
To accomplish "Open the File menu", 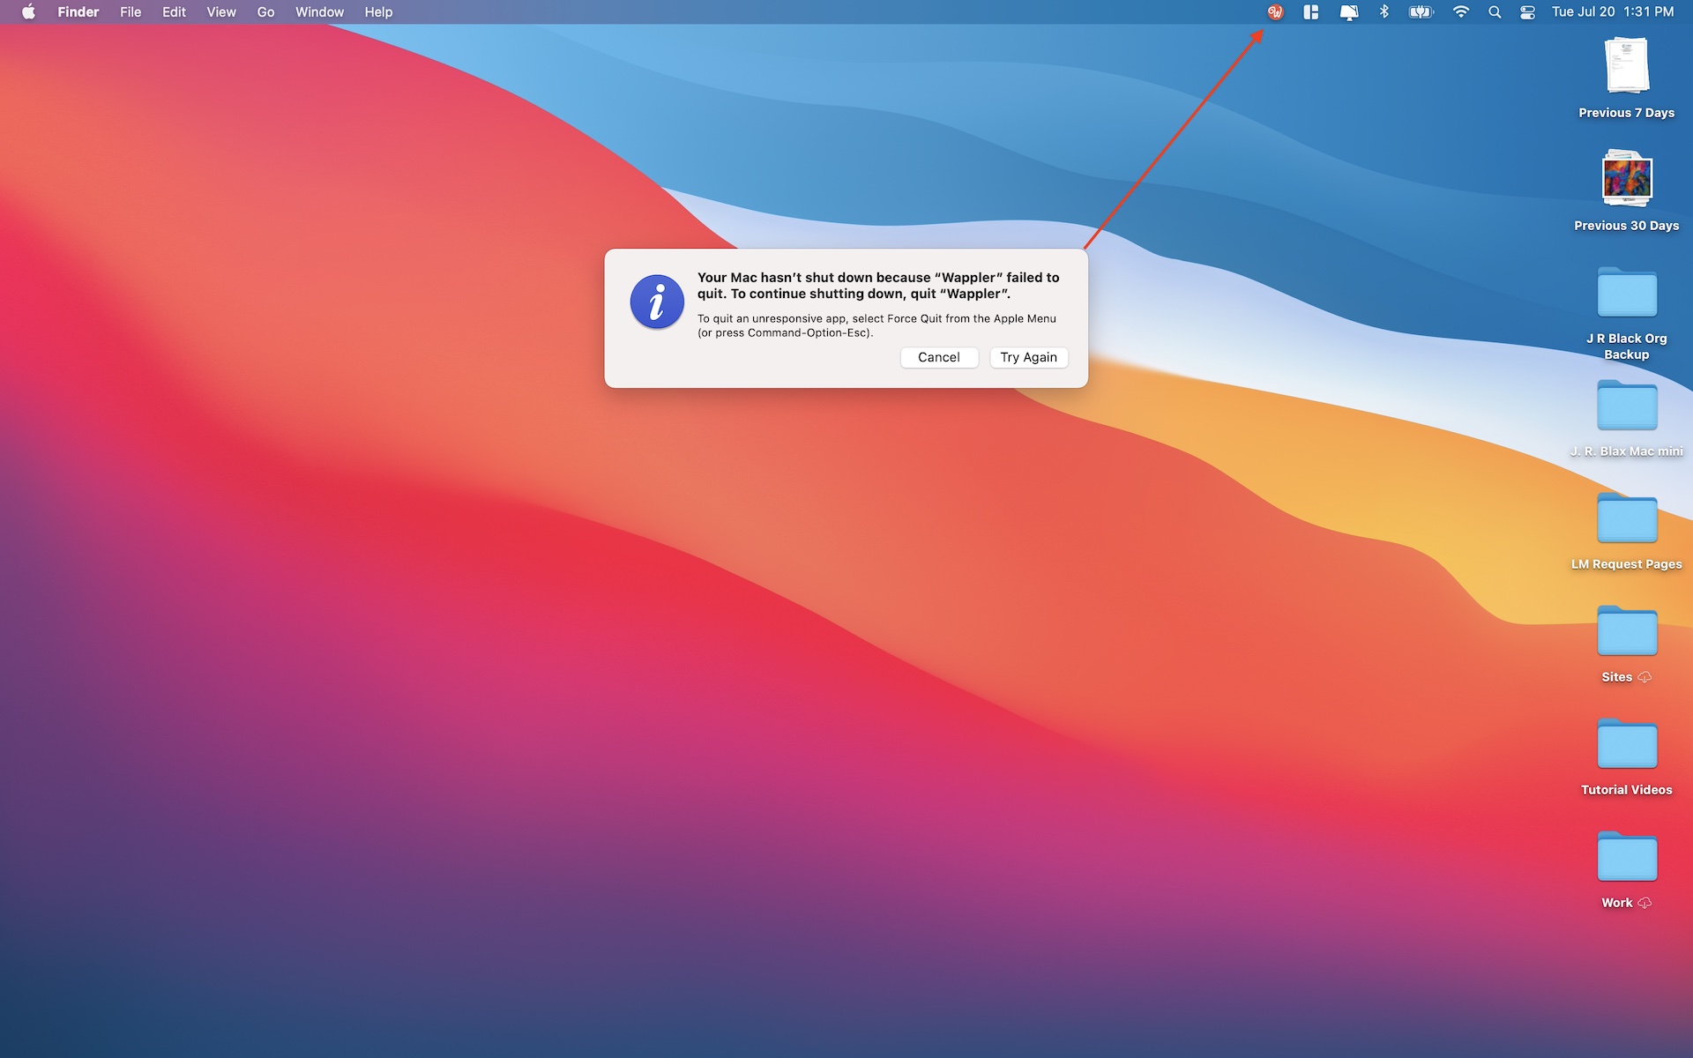I will [131, 12].
